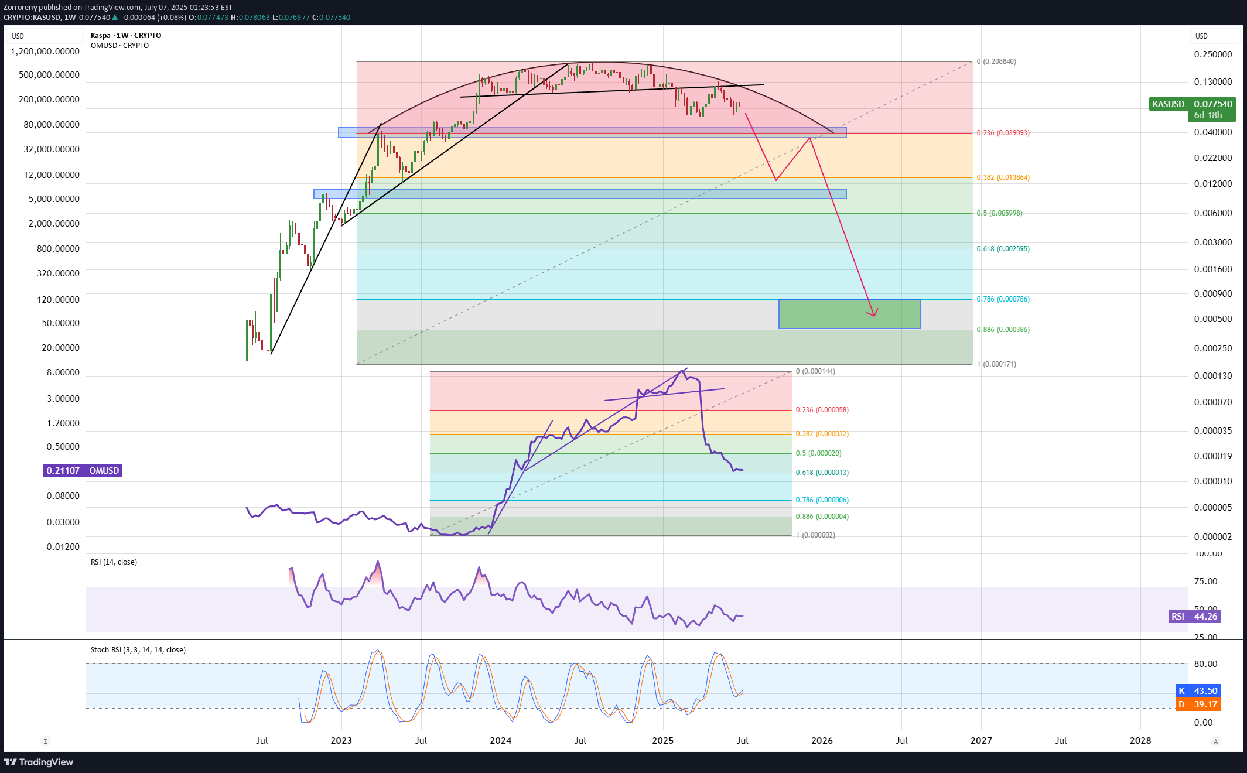Click the 2027 label on the time axis
This screenshot has height=773, width=1247.
pyautogui.click(x=981, y=741)
